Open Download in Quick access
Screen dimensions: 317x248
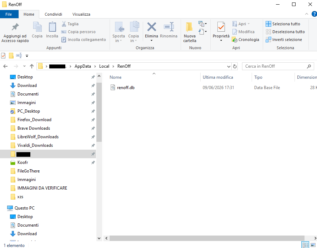[27, 86]
